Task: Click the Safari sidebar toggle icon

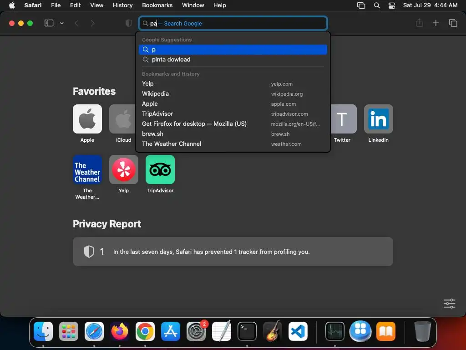Action: [x=49, y=23]
